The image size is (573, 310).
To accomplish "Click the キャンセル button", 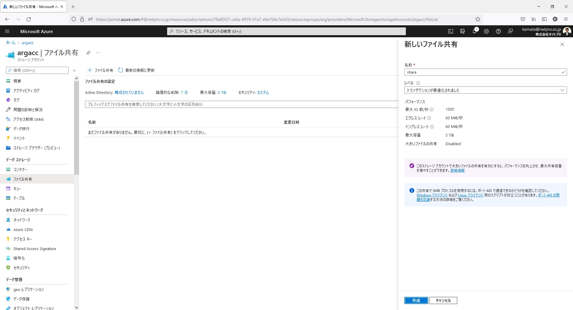I will [x=443, y=300].
